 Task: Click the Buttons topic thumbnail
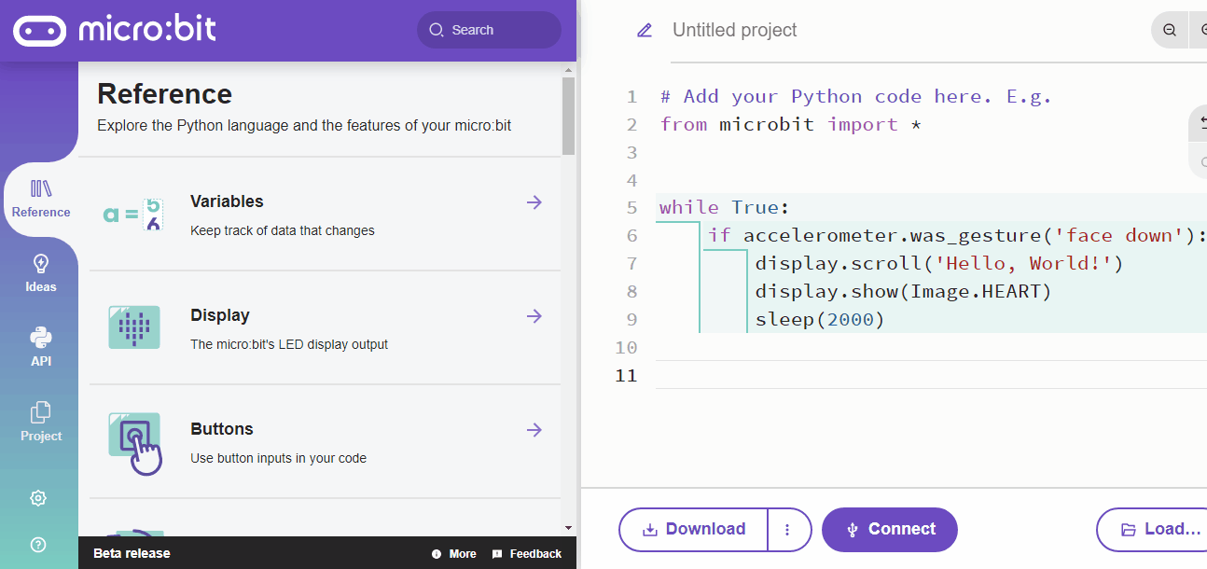click(136, 444)
